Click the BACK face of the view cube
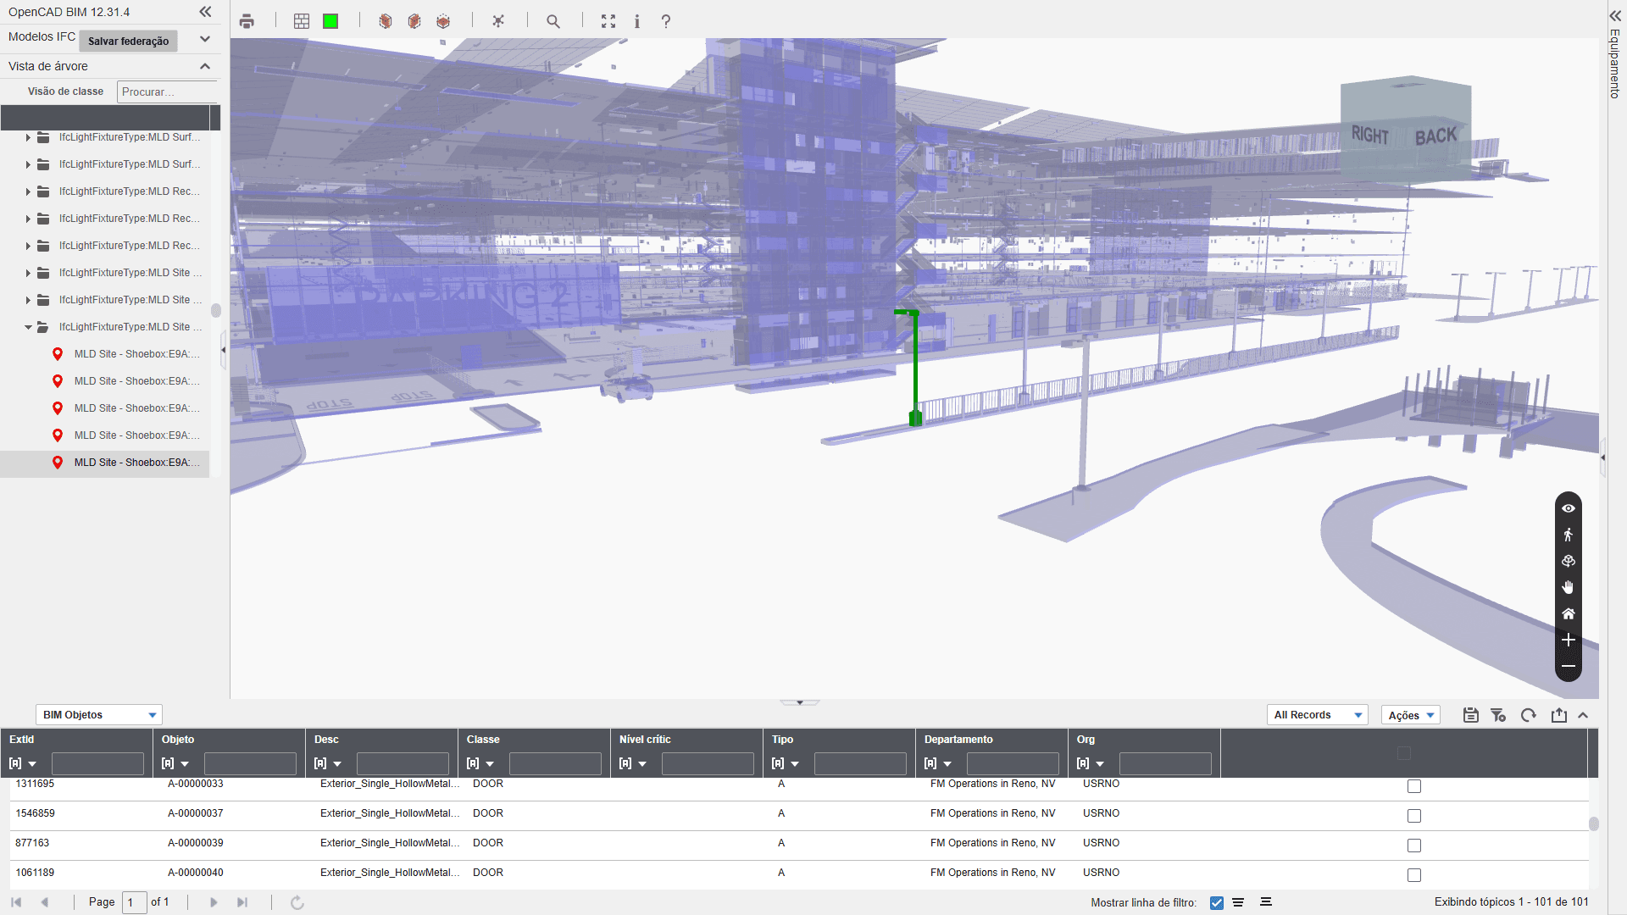Image resolution: width=1627 pixels, height=915 pixels. (x=1436, y=136)
